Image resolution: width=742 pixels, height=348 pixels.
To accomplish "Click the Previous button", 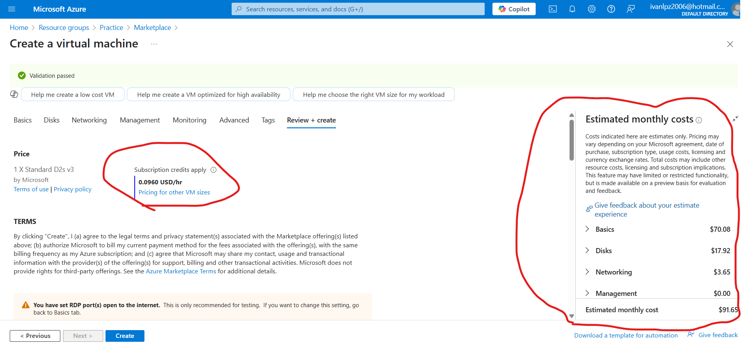I will (x=35, y=336).
